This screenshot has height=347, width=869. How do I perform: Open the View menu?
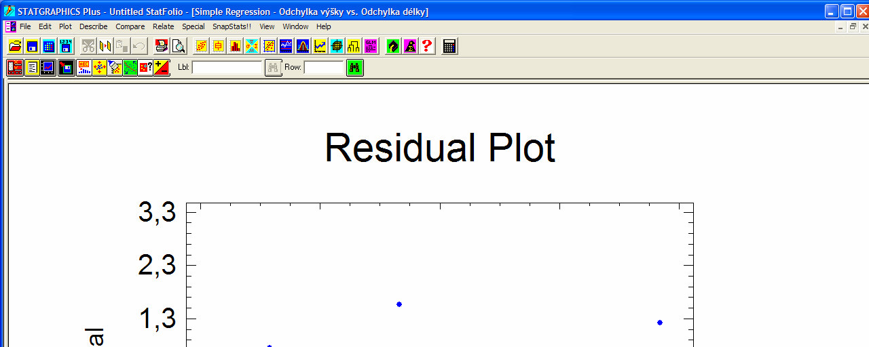click(267, 26)
